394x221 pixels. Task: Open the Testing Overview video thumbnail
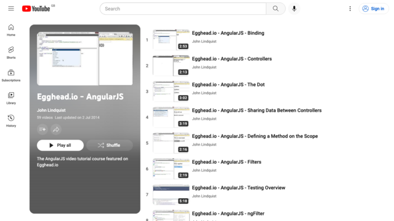tap(171, 195)
